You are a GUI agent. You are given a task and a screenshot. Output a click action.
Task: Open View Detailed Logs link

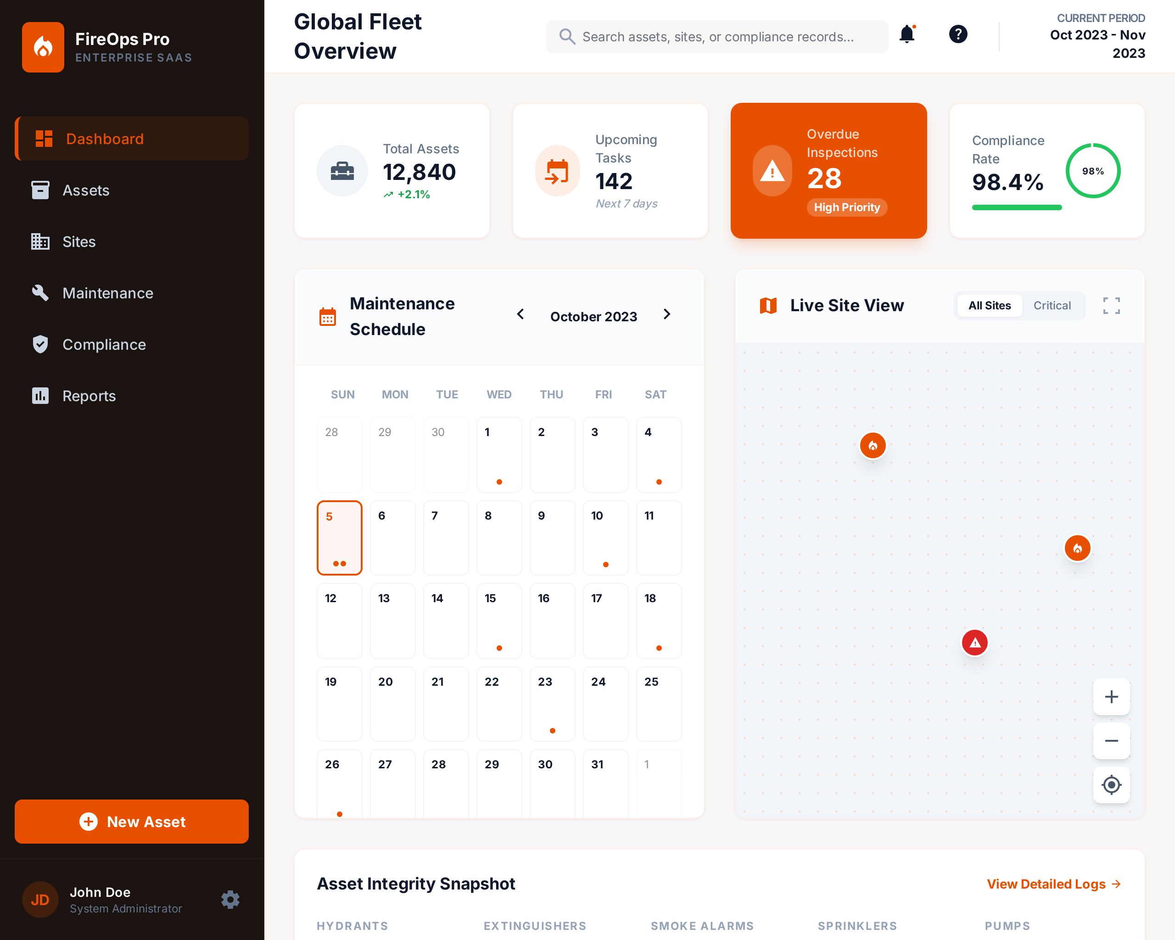(1053, 884)
